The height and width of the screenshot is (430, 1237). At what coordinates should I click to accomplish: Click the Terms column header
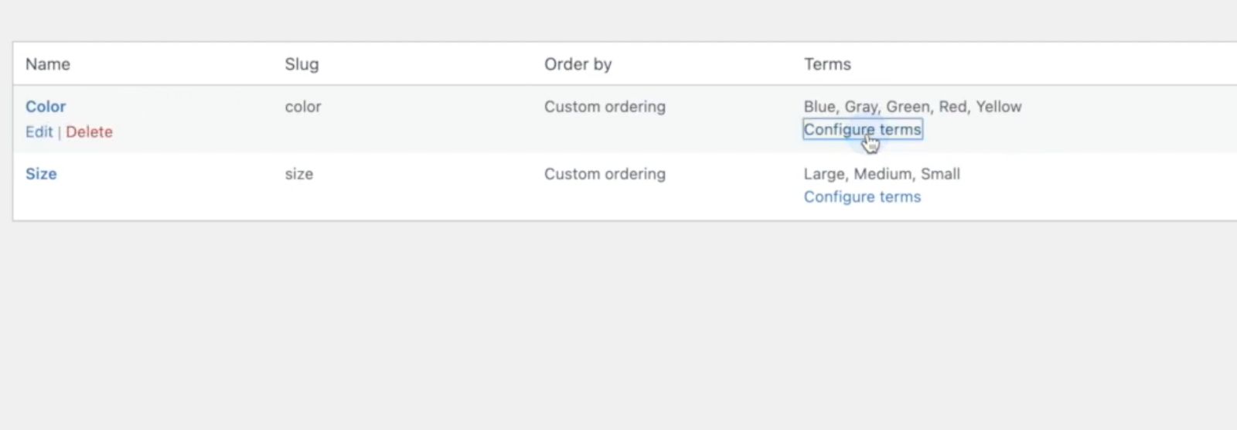click(x=827, y=64)
